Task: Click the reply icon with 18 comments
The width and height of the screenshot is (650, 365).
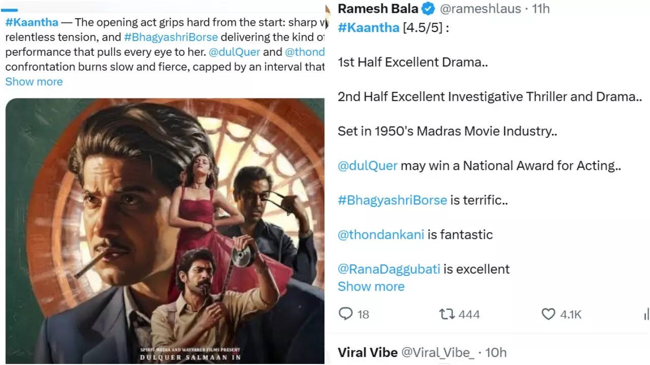Action: coord(346,314)
